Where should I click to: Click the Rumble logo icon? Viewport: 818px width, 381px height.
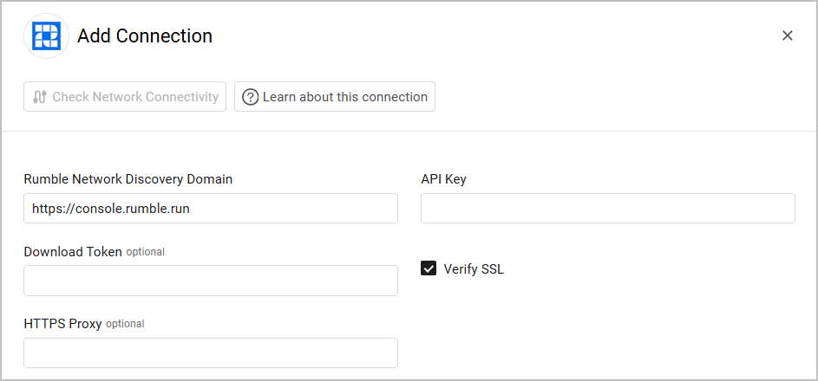47,36
